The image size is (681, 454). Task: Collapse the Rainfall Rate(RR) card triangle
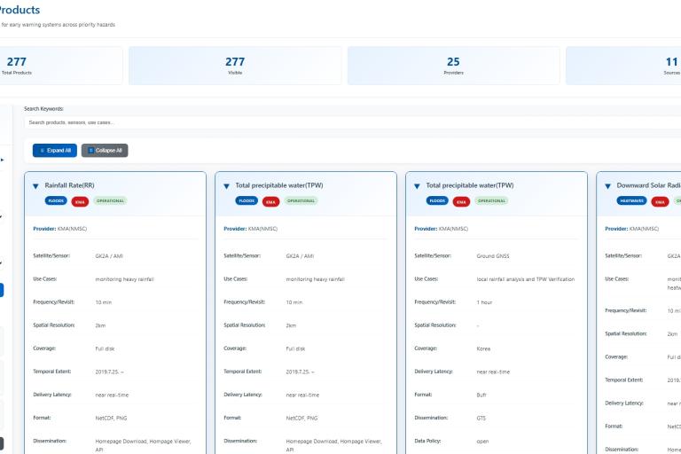click(35, 186)
